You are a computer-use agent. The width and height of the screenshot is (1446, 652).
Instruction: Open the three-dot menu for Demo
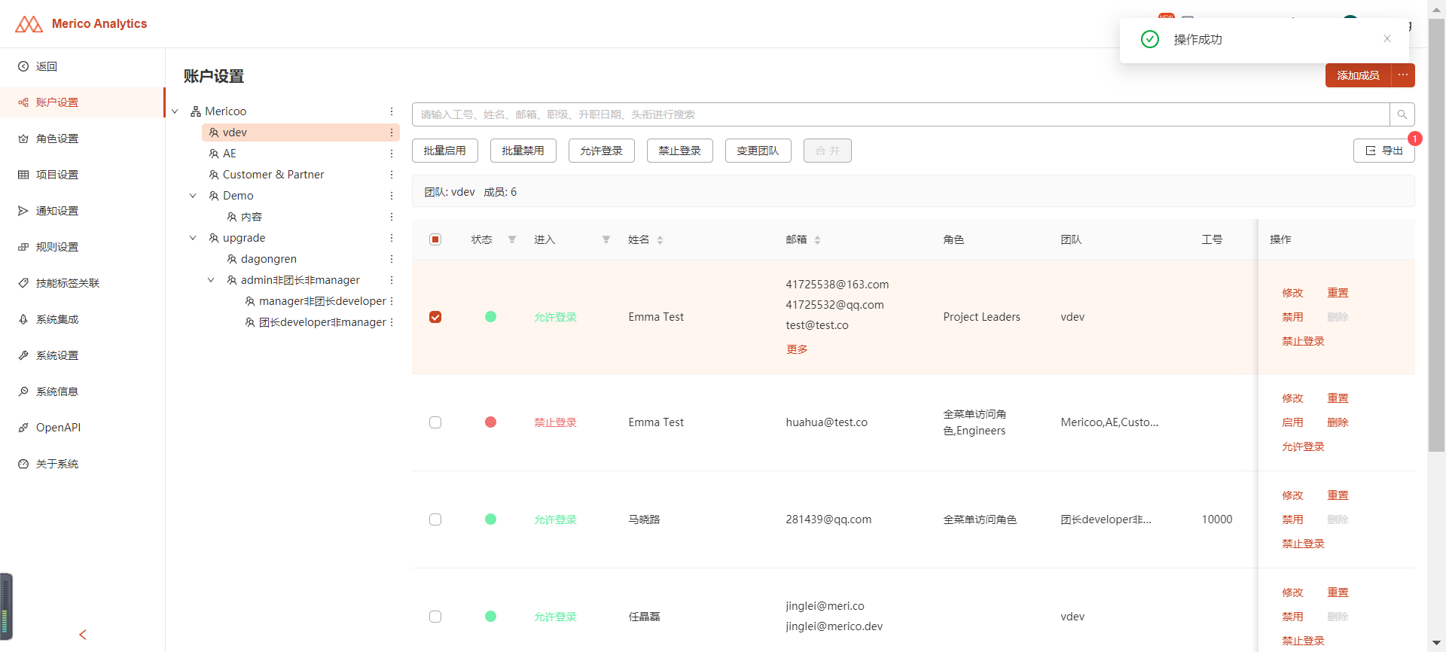coord(392,196)
